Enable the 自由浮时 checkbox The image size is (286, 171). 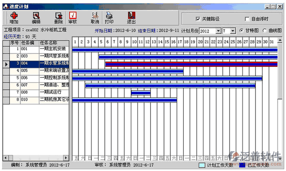coord(247,19)
